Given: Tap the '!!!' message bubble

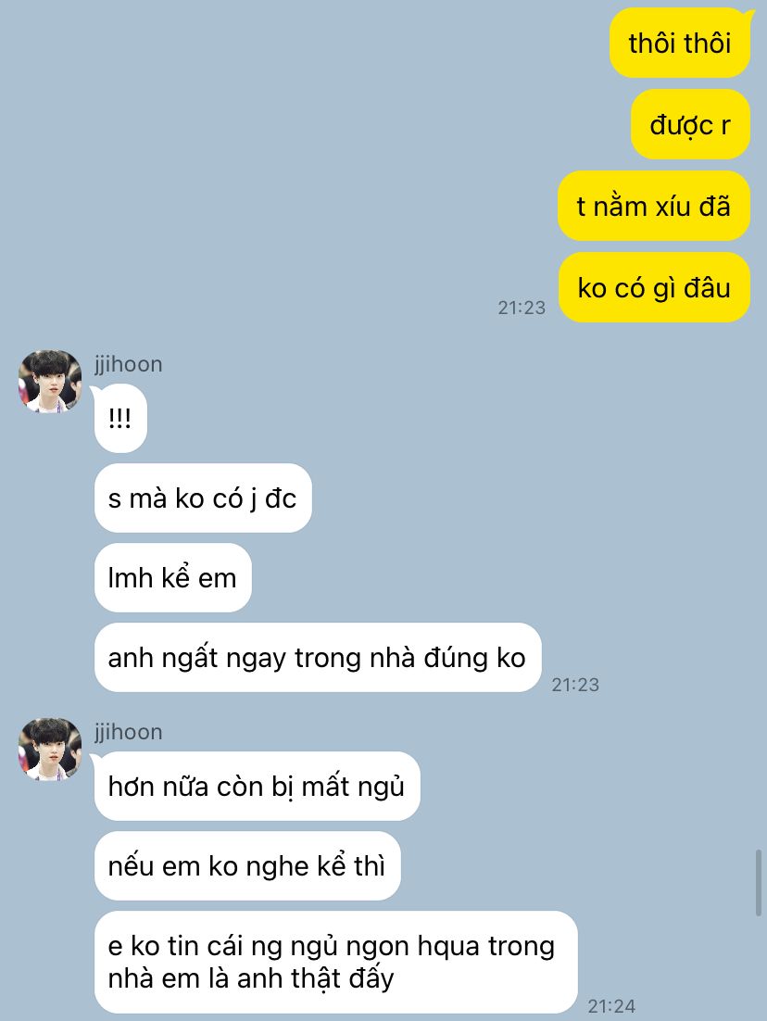Looking at the screenshot, I should click(x=120, y=419).
